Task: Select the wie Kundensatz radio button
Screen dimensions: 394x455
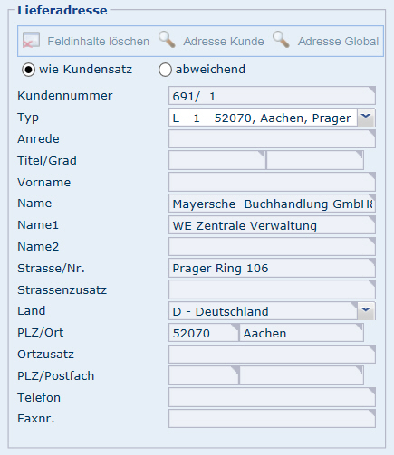Action: pyautogui.click(x=28, y=70)
